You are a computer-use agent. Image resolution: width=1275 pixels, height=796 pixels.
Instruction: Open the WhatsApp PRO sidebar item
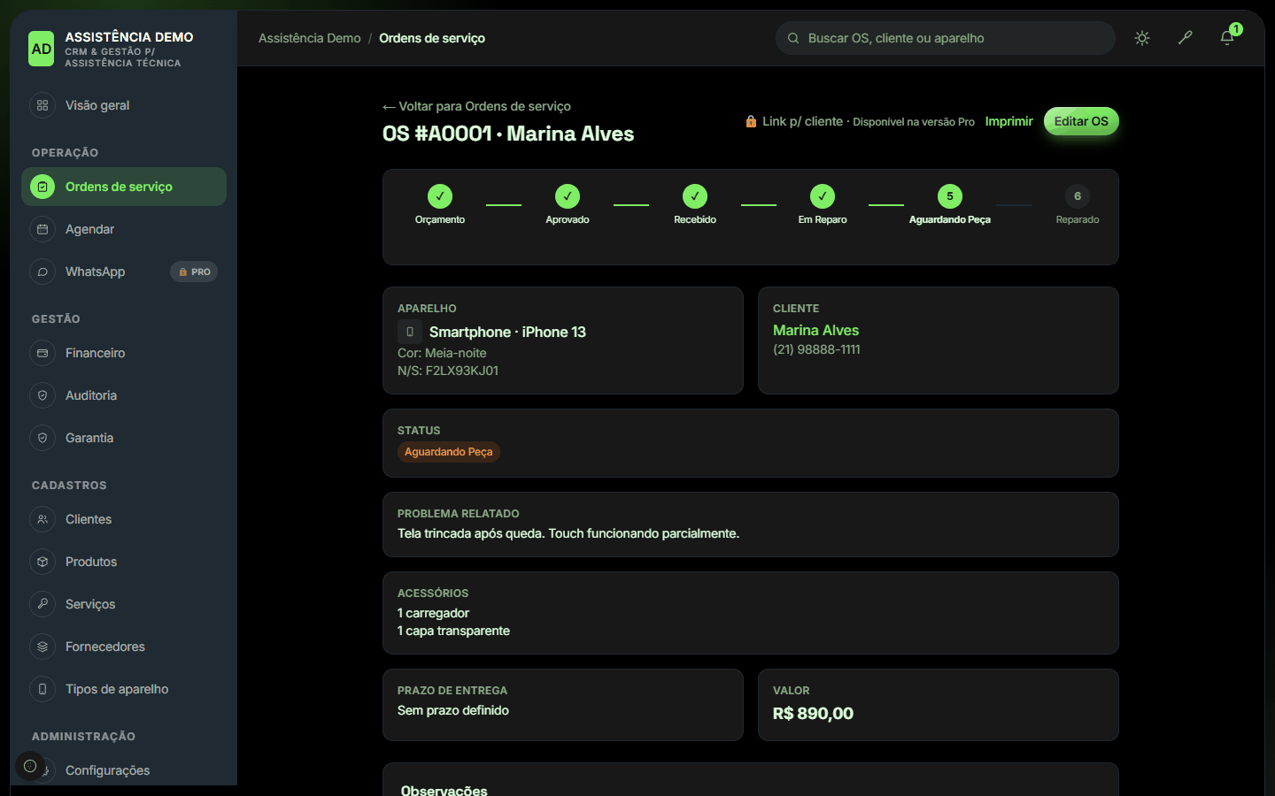tap(124, 272)
